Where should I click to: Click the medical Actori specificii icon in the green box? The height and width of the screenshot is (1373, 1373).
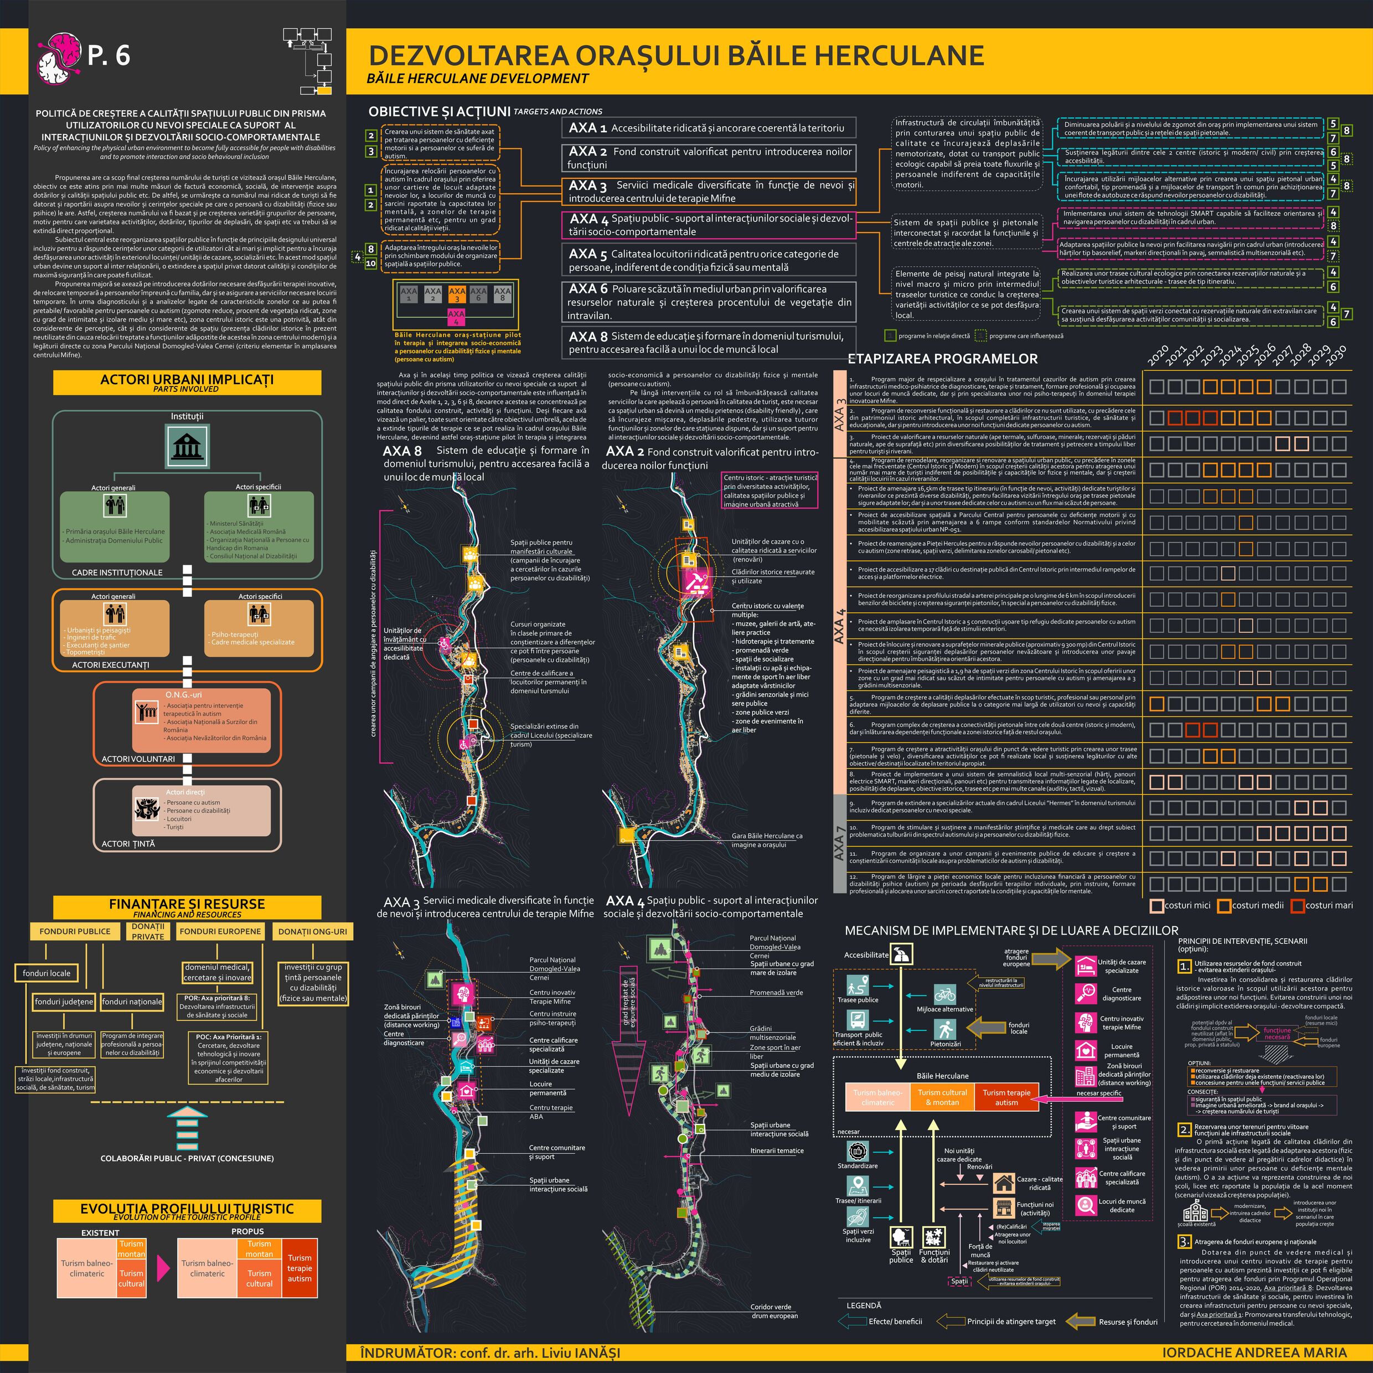click(x=260, y=505)
